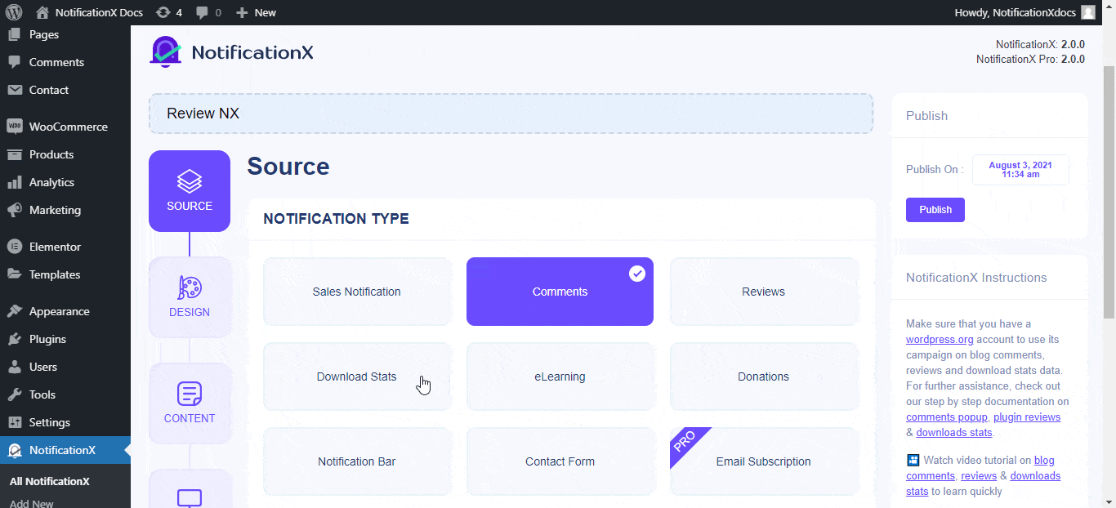Open the wordpress.org link
Image resolution: width=1116 pixels, height=508 pixels.
point(940,339)
